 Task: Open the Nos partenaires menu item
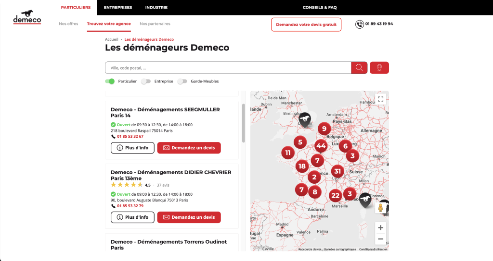[155, 24]
